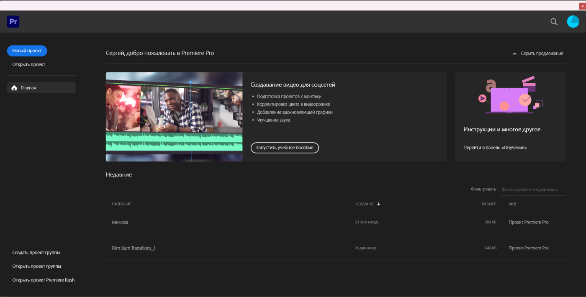Sort by the Вид column header

tap(512, 204)
